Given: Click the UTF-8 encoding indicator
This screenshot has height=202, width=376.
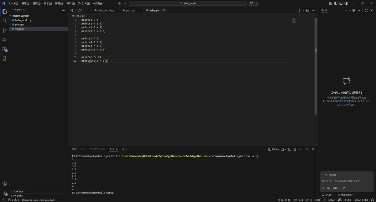Looking at the screenshot, I should (309, 200).
